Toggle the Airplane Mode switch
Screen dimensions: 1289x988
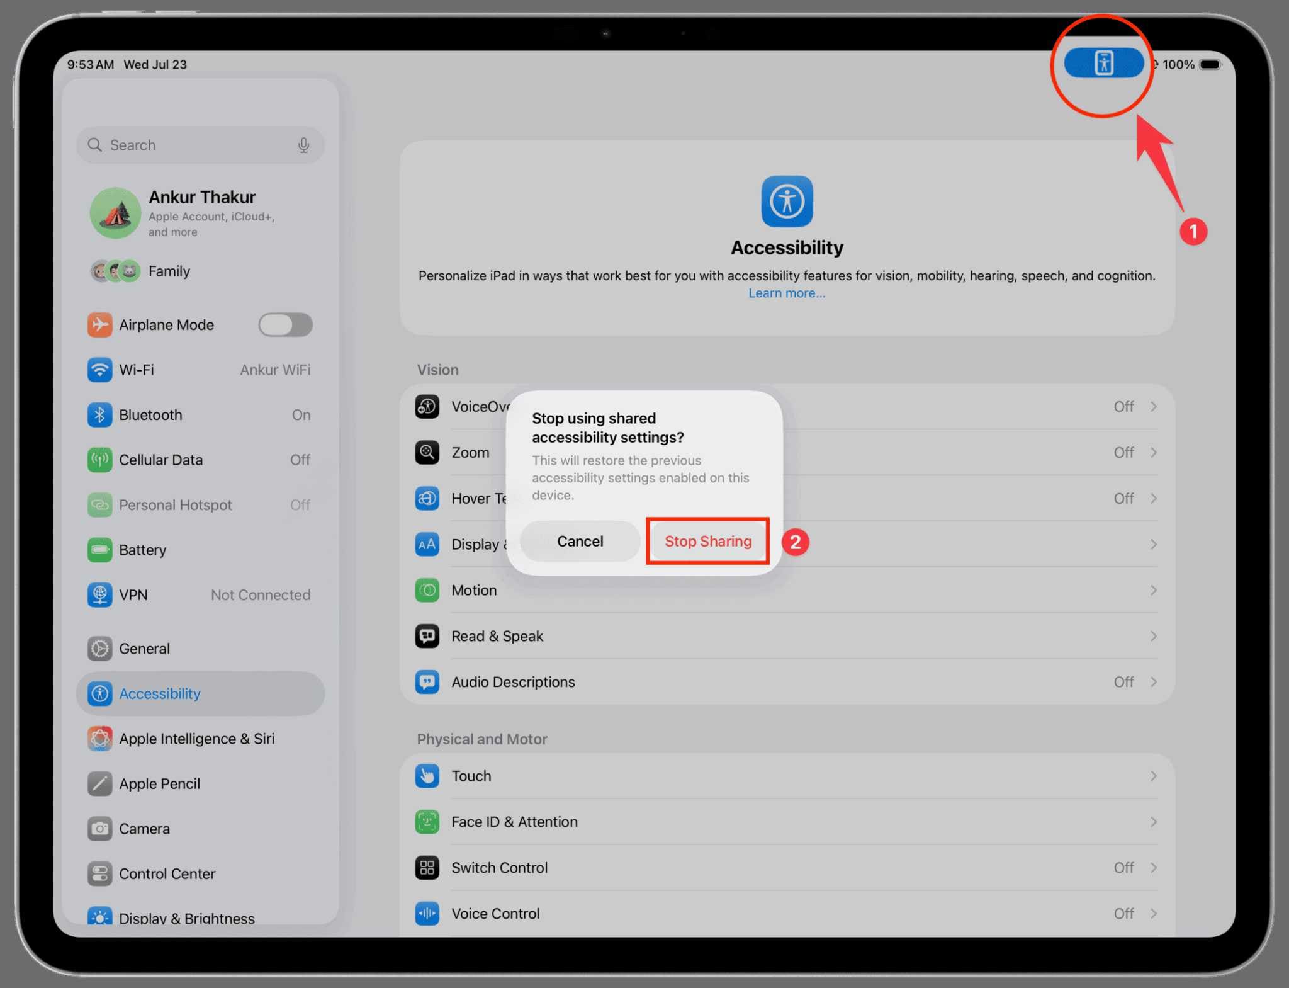coord(285,325)
